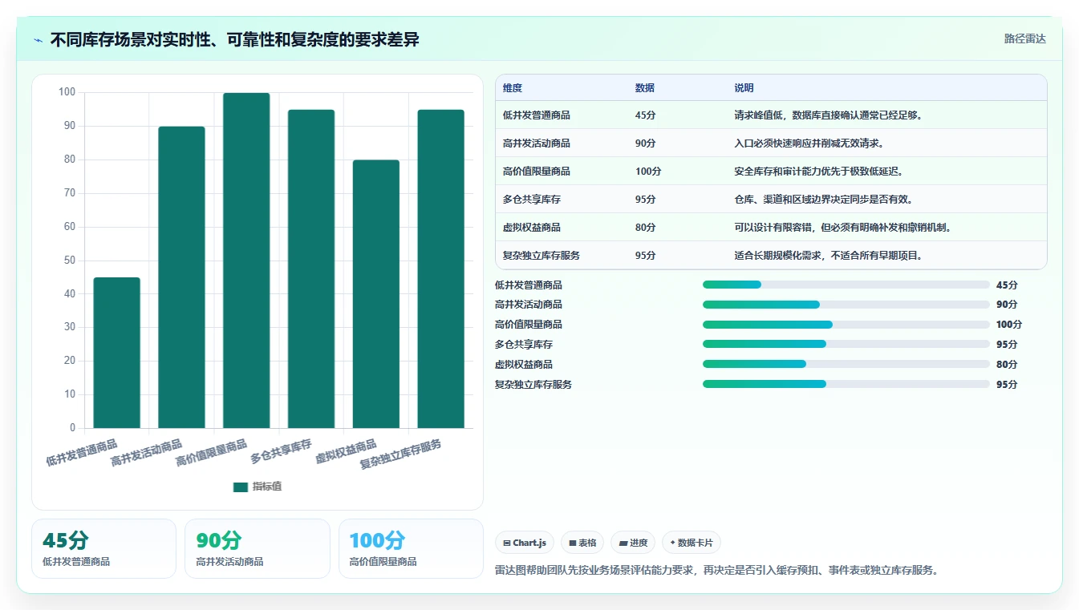Click the 数据 column header
Screen dimensions: 1079x610
(645, 88)
